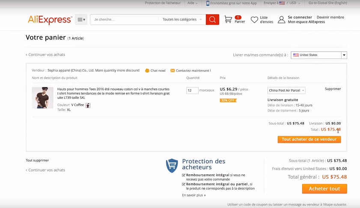Expand the Toutes les catégories dropdown
The width and height of the screenshot is (360, 208).
182,20
